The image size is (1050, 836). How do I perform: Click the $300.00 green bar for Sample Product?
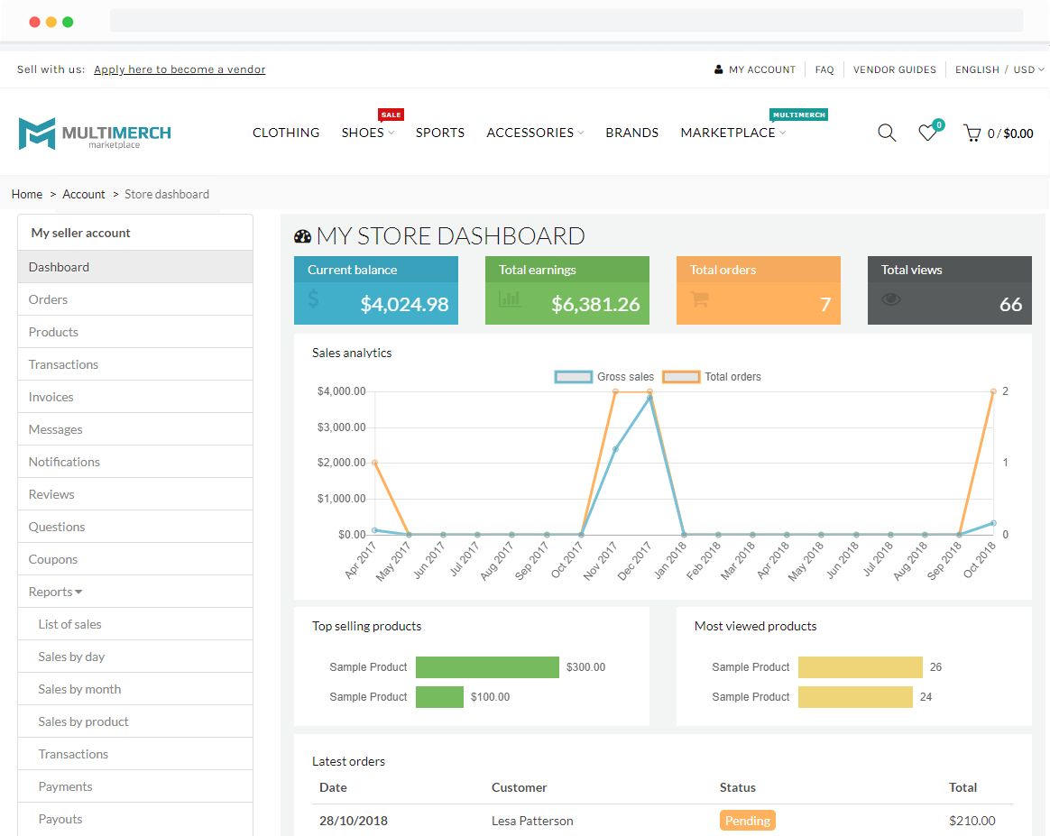click(x=487, y=666)
